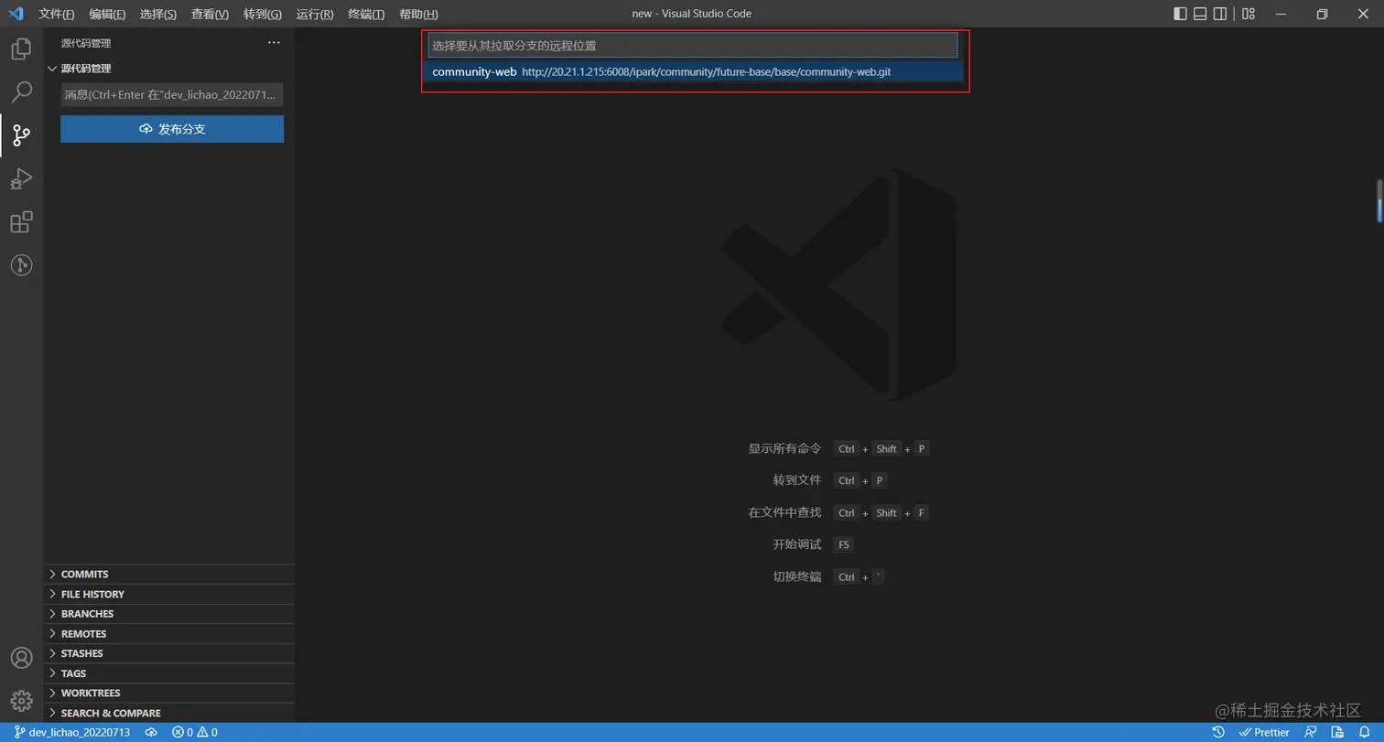Open the Extensions view

[21, 222]
